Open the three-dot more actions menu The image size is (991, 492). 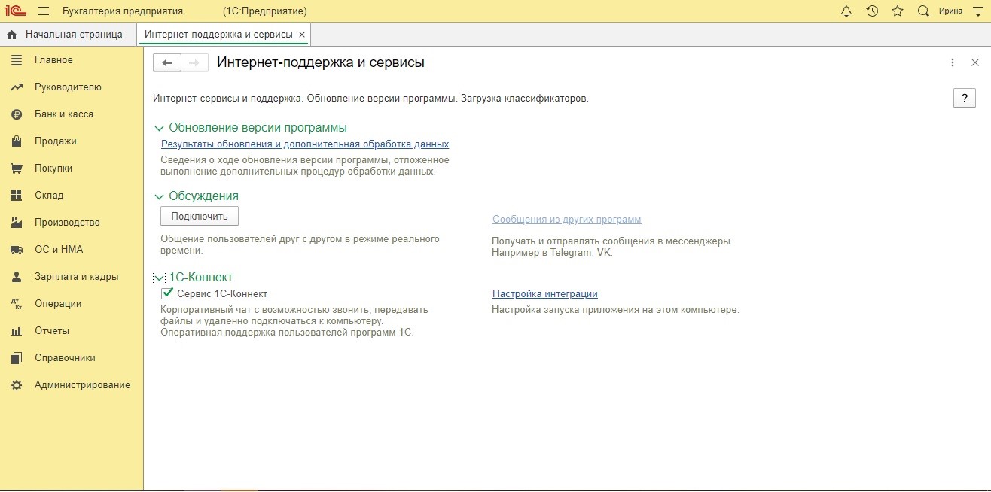click(x=953, y=62)
